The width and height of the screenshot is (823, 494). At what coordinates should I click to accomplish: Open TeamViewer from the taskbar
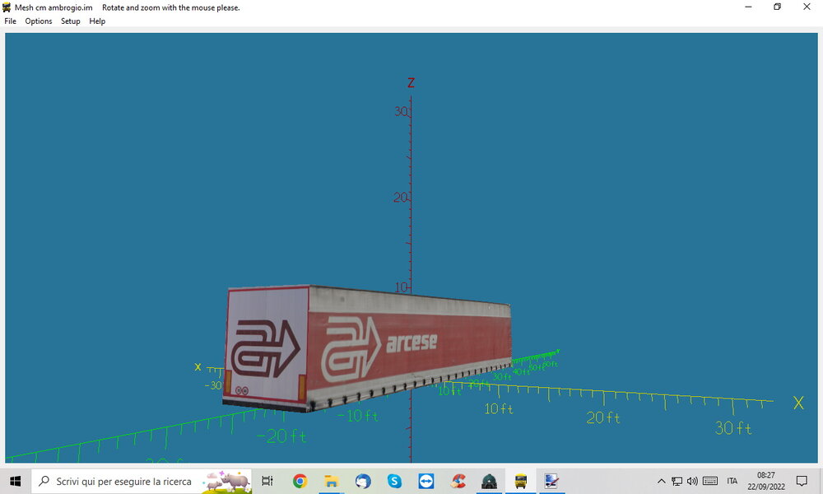click(425, 481)
